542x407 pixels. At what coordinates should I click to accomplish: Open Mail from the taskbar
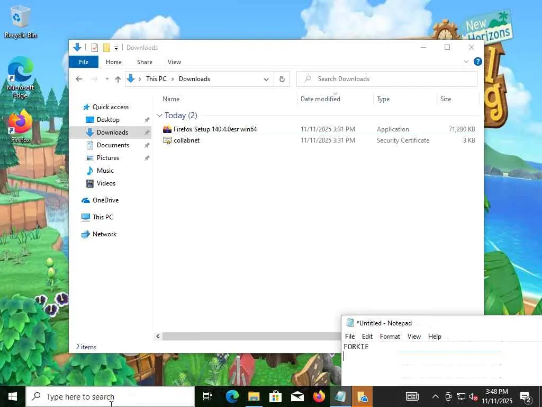tap(297, 396)
